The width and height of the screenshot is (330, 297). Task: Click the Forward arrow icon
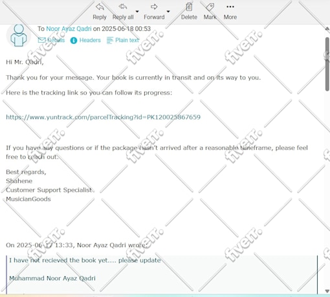coord(154,7)
